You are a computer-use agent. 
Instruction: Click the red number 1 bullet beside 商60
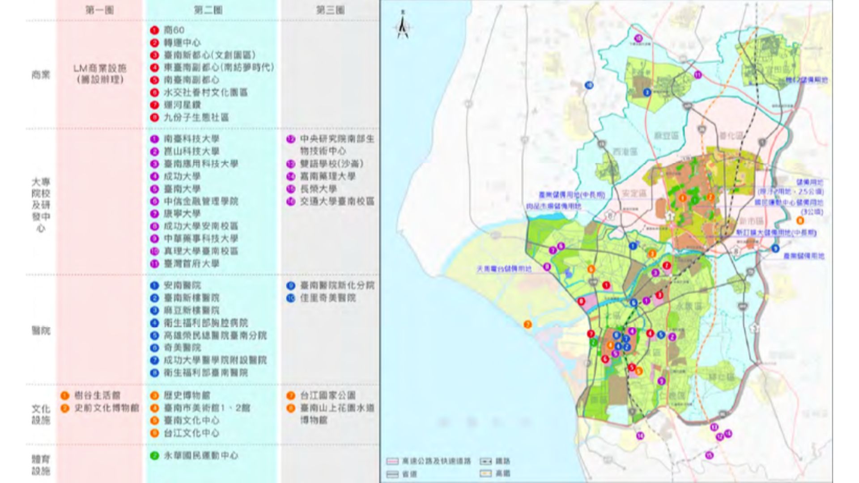point(155,30)
